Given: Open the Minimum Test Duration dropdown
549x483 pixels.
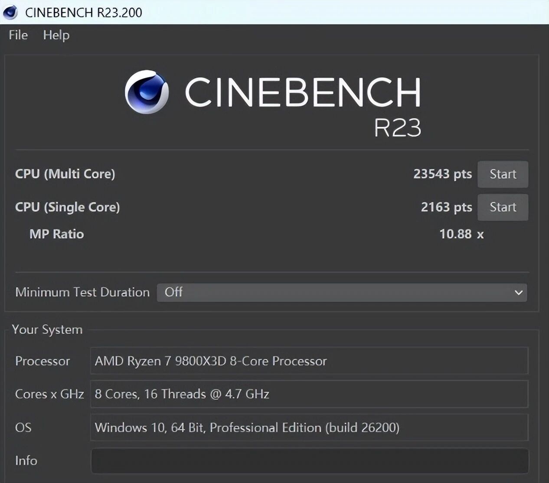Looking at the screenshot, I should (x=342, y=293).
